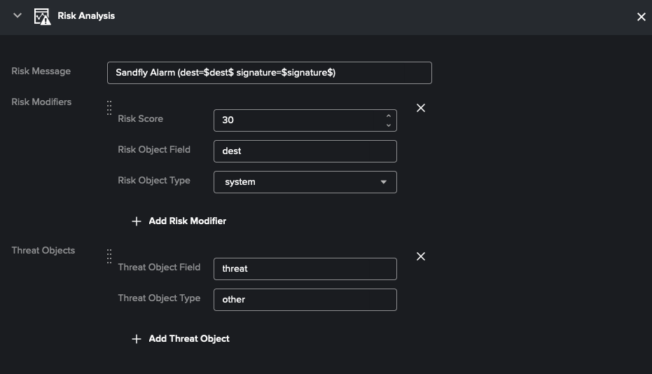The image size is (652, 374).
Task: Click the Add Risk Modifier button
Action: click(179, 221)
